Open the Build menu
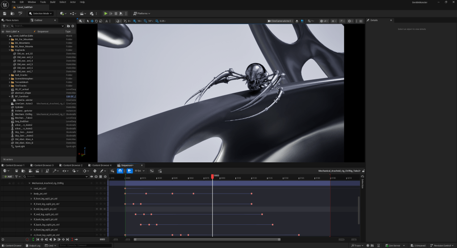This screenshot has height=248, width=457. [53, 2]
